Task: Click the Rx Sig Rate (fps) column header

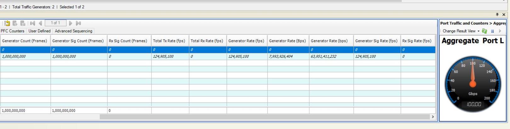Action: (x=418, y=41)
